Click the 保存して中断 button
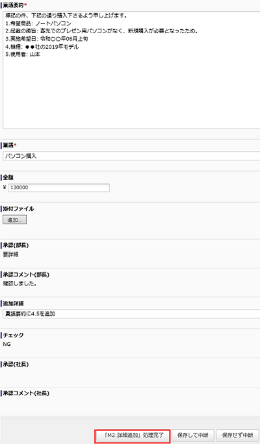Image resolution: width=260 pixels, height=444 pixels. tap(193, 435)
